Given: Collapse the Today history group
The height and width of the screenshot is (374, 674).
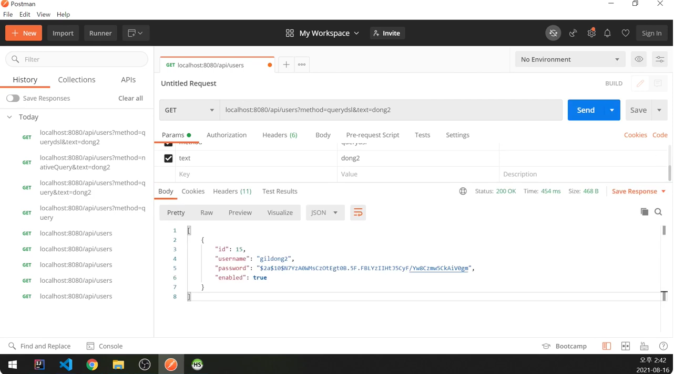Looking at the screenshot, I should coord(9,117).
